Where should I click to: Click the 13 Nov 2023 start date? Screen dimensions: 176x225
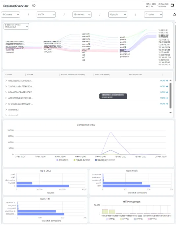pos(151,4)
